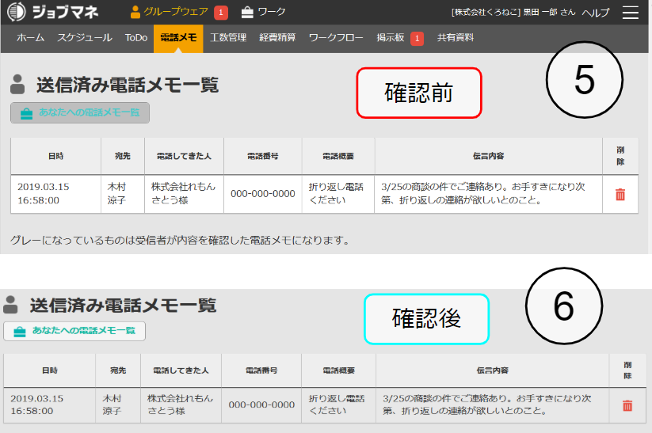
Task: Click the 電話概要 header in the upper table
Action: pyautogui.click(x=338, y=156)
